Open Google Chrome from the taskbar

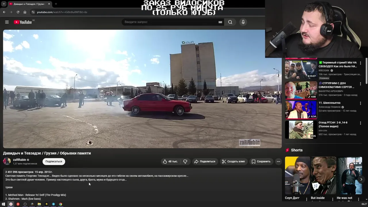point(60,204)
